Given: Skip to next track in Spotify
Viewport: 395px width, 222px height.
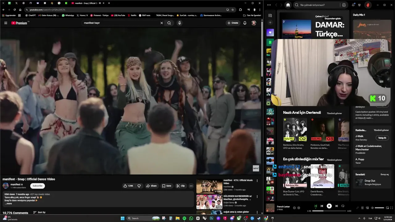Looking at the screenshot, I should 337,206.
